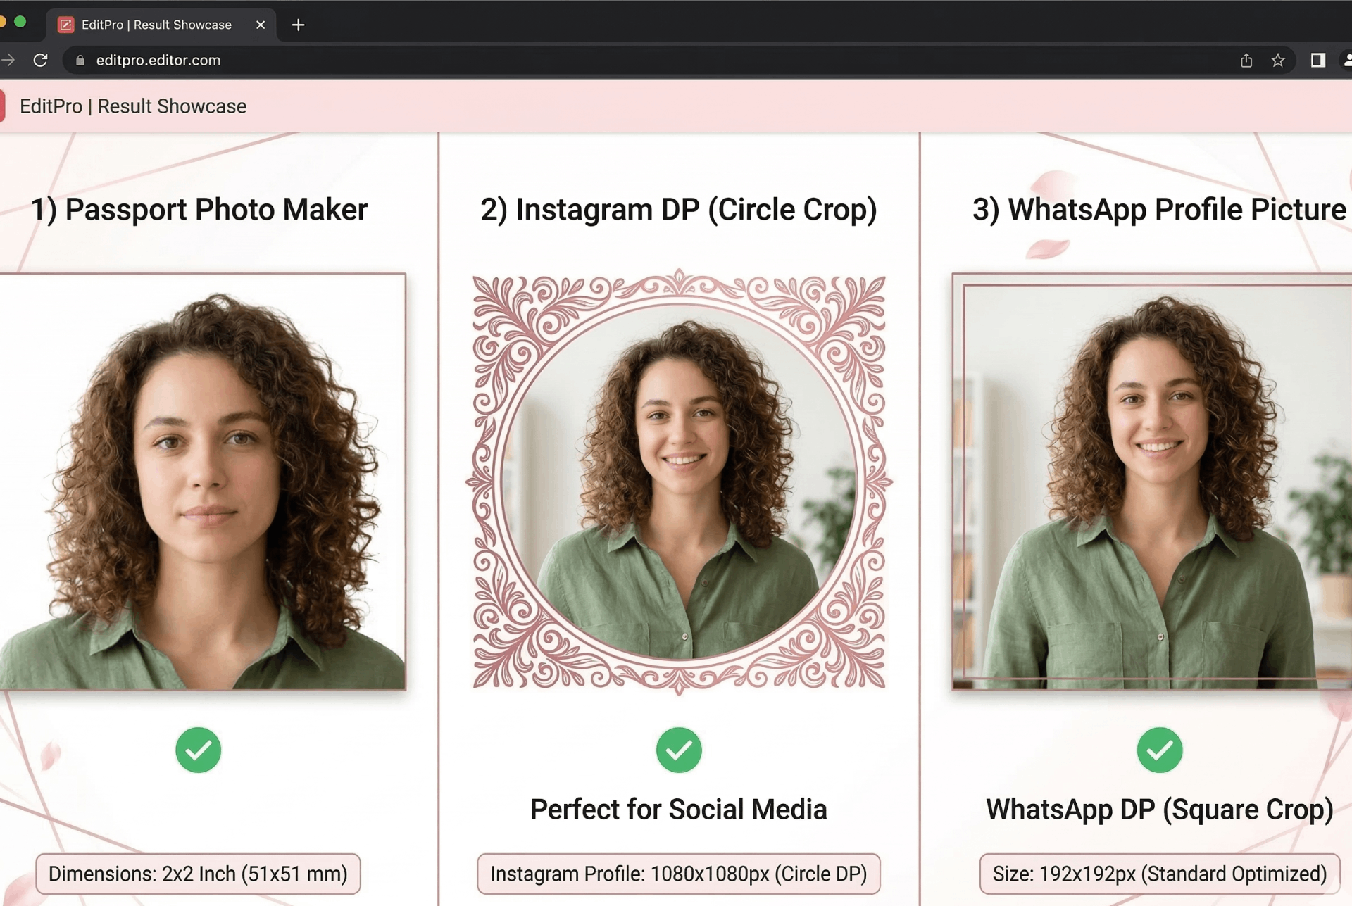Expand the back navigation arrow
This screenshot has width=1352, height=906.
pos(7,61)
